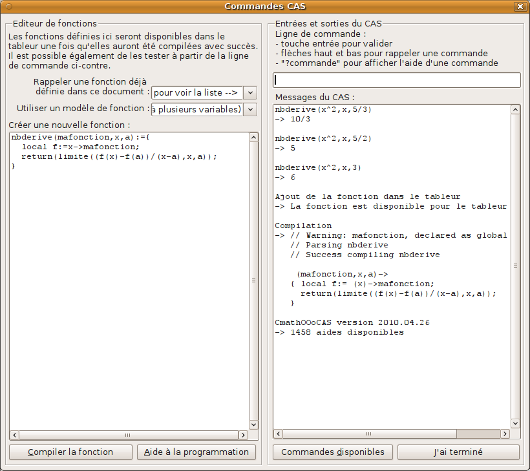Focus the CAS command line input field

(x=396, y=80)
